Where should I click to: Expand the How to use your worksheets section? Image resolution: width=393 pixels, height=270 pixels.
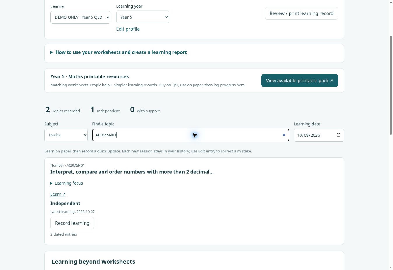[119, 52]
